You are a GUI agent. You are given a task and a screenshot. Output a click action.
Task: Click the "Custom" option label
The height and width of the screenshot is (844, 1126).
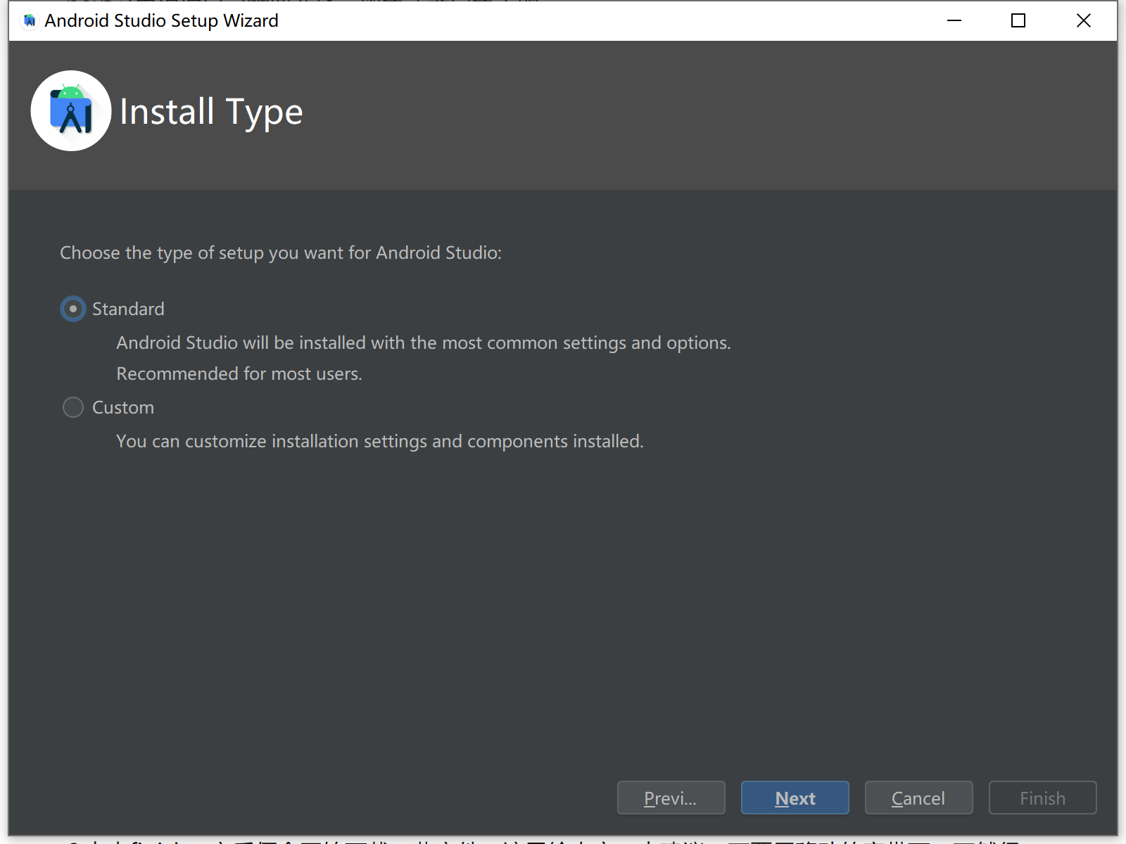(123, 407)
